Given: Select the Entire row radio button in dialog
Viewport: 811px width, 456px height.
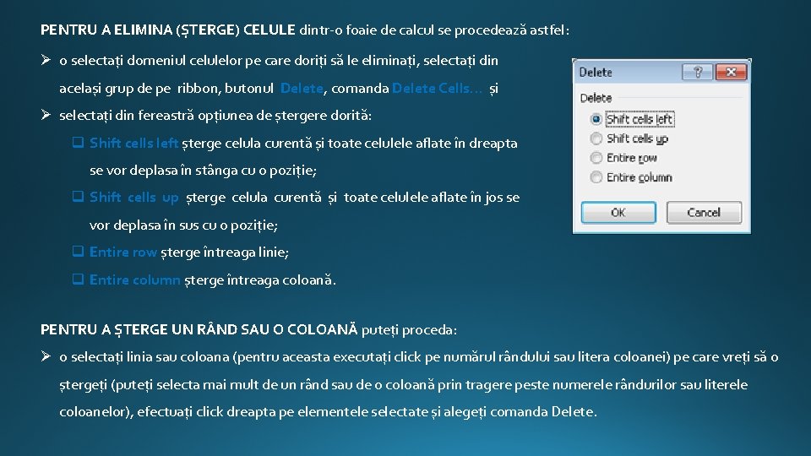Looking at the screenshot, I should [596, 158].
